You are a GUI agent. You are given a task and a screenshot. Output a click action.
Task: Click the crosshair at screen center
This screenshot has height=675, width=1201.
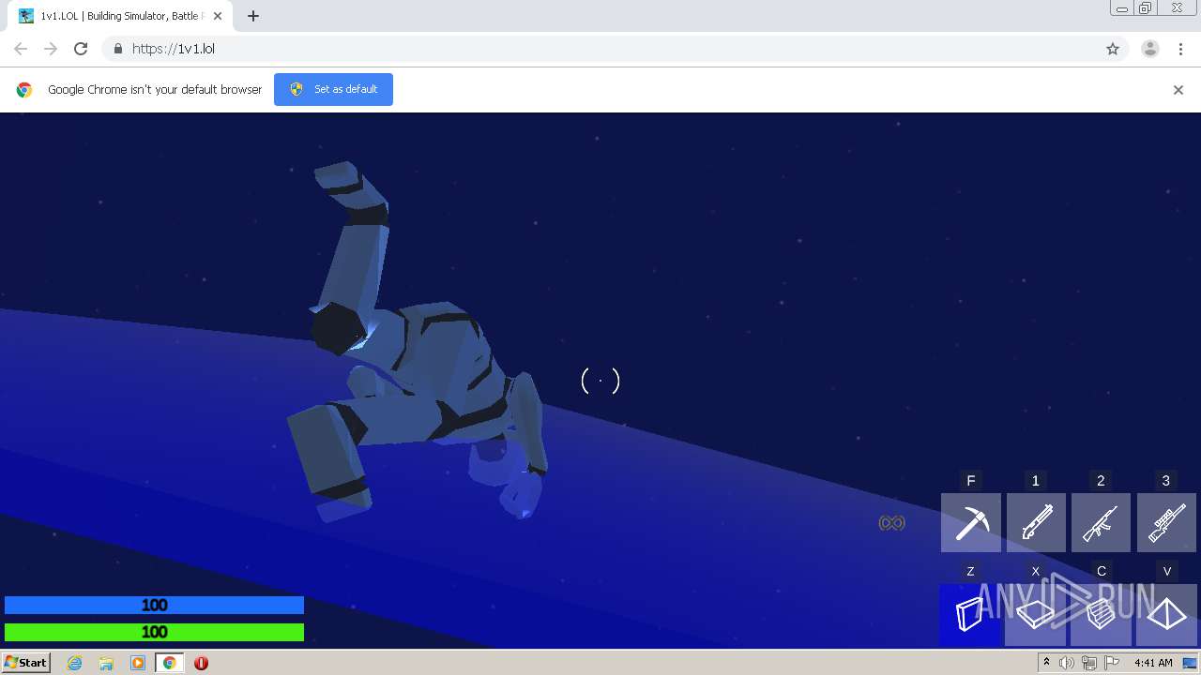pos(600,381)
